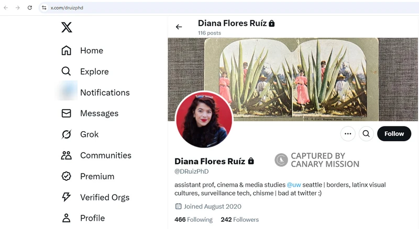View the 242 Followers list
Viewport: 419px width, 229px height.
click(x=239, y=220)
